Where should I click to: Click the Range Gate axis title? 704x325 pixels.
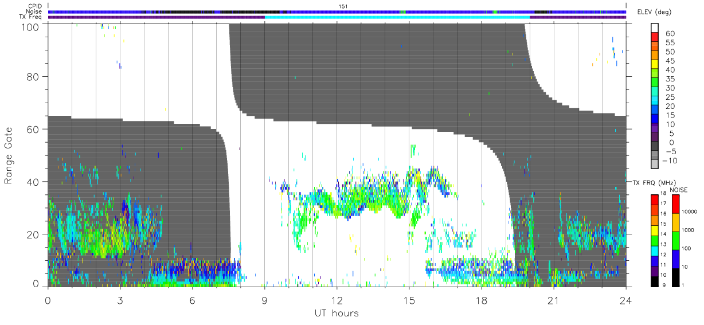9,156
